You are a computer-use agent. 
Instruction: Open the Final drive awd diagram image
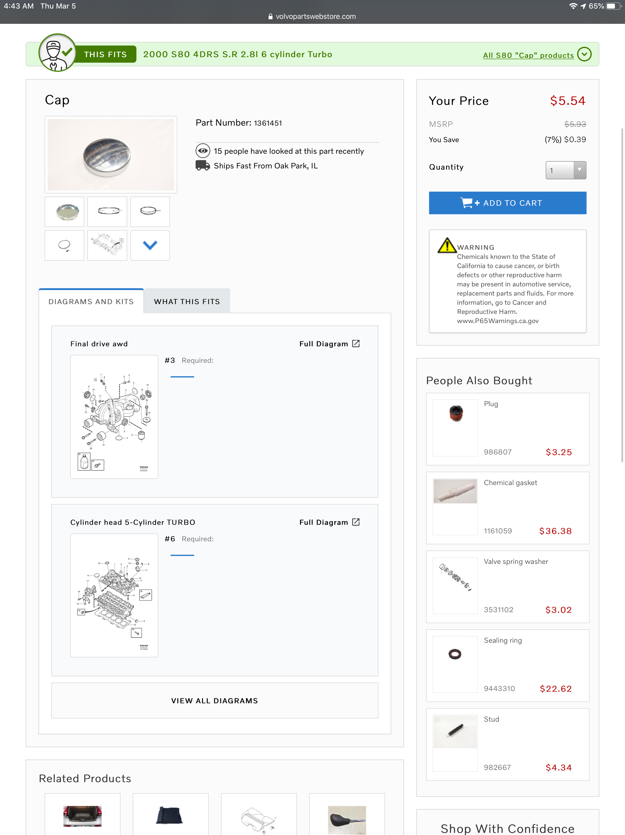(114, 417)
